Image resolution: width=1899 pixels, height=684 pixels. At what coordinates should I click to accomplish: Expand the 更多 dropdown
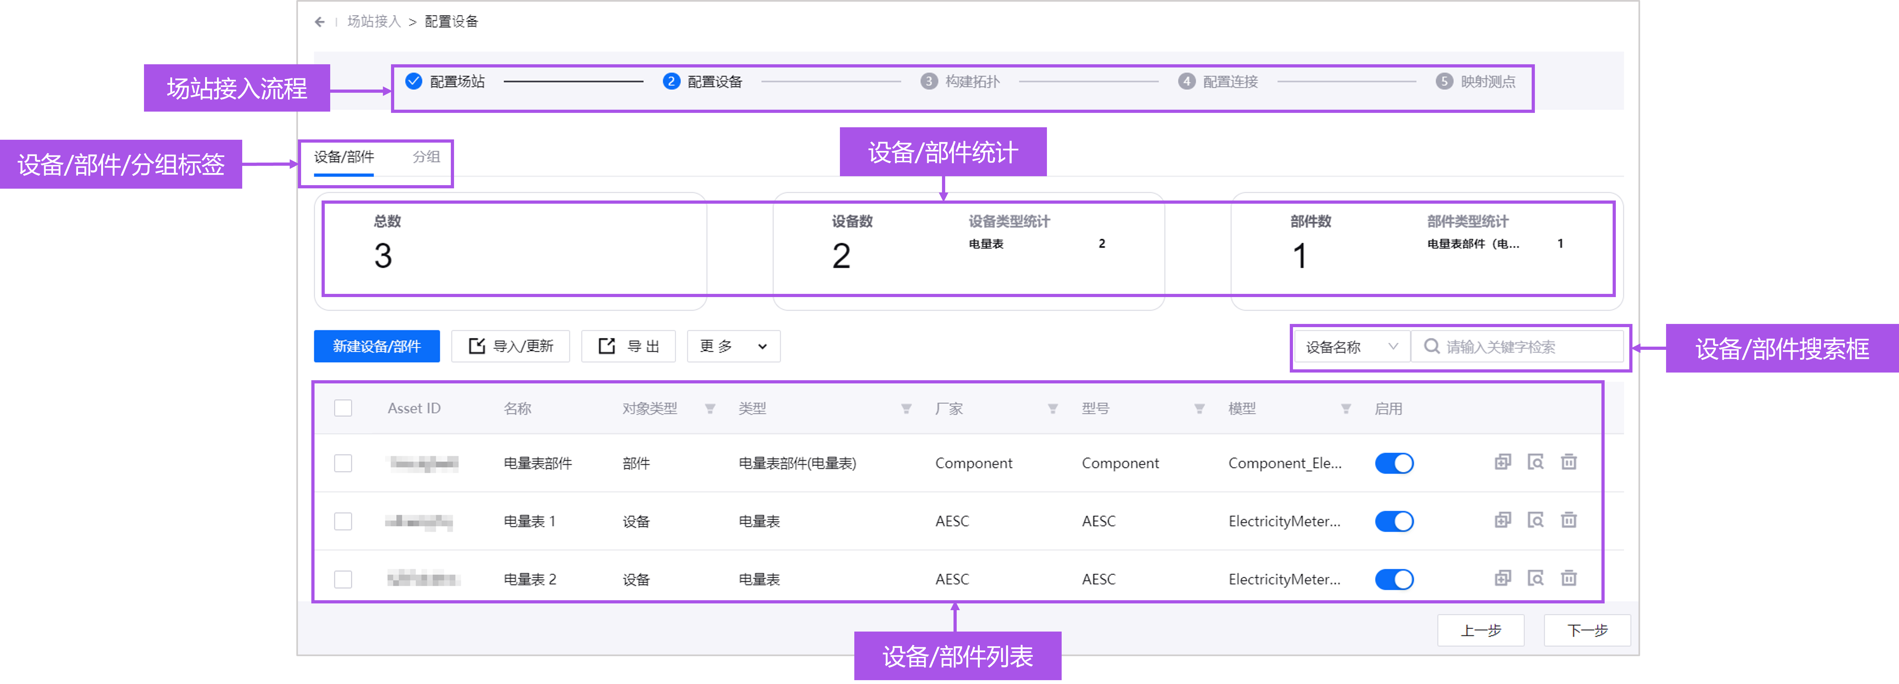point(733,346)
